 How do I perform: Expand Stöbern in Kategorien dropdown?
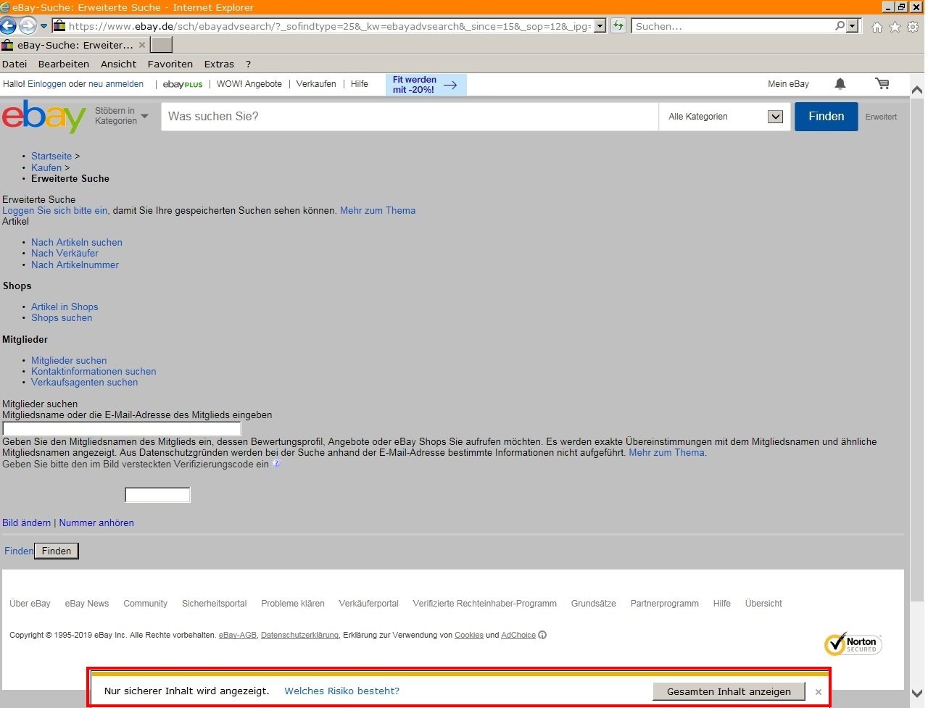point(121,116)
